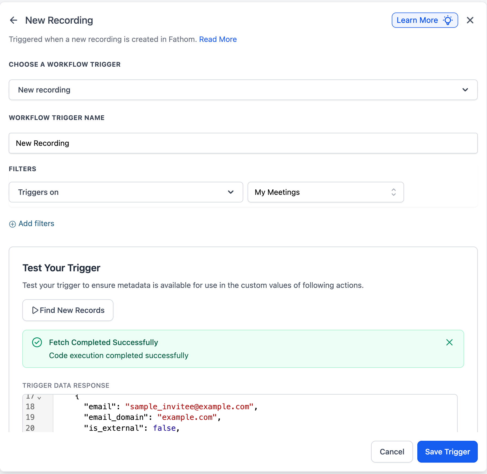Click the green success checkmark icon
The height and width of the screenshot is (474, 487).
37,342
